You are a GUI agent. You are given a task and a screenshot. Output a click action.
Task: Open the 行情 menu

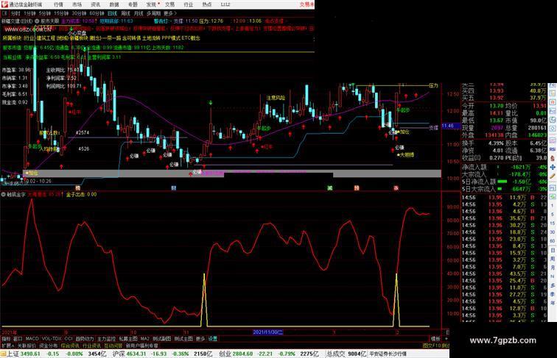[58, 4]
